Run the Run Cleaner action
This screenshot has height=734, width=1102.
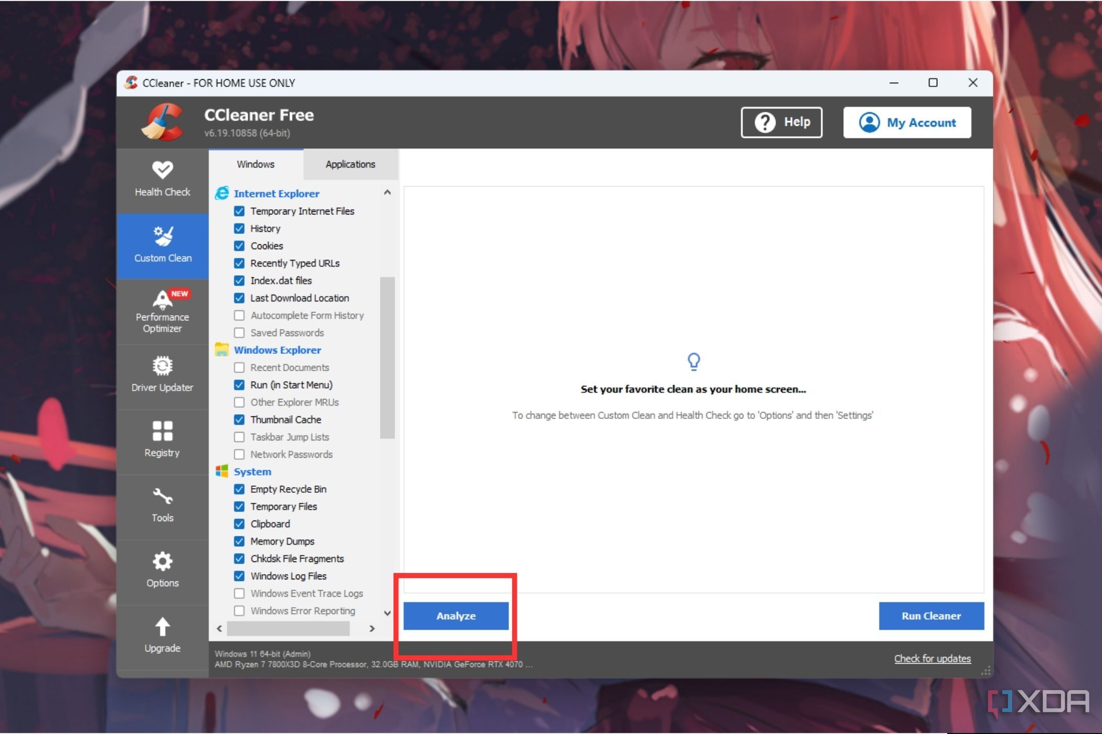pyautogui.click(x=930, y=615)
